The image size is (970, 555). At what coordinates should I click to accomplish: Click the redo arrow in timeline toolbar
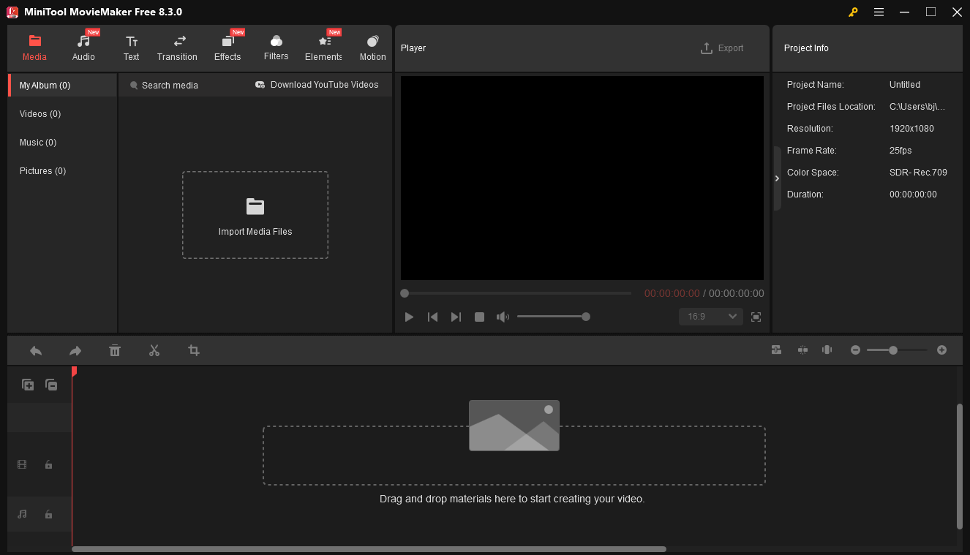pos(75,351)
